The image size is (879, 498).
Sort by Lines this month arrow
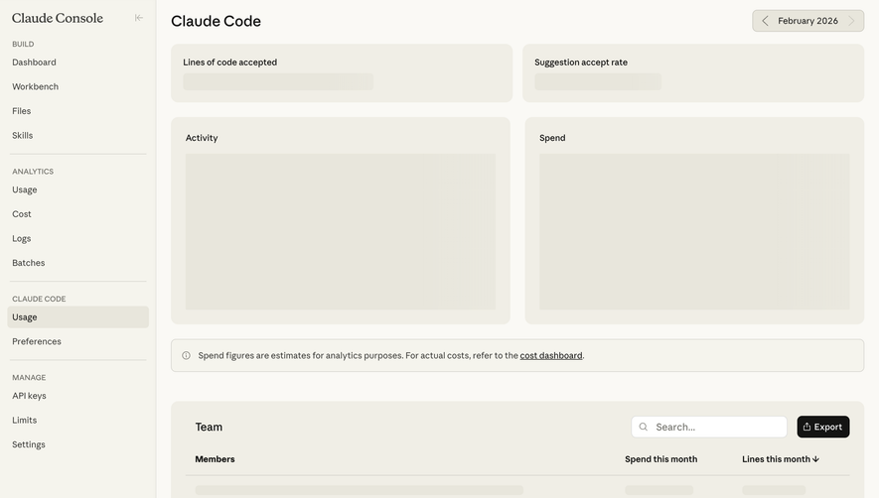tap(815, 458)
